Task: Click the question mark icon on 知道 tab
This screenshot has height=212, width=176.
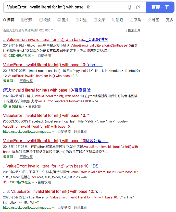Action: tap(77, 20)
